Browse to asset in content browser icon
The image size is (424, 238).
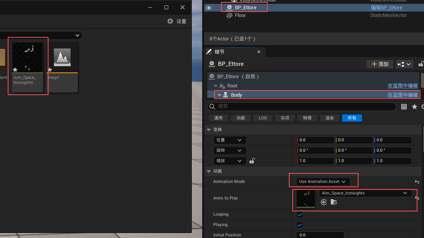tap(334, 202)
